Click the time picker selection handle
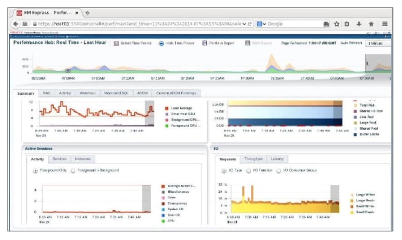This screenshot has width=402, height=240. 367,63
